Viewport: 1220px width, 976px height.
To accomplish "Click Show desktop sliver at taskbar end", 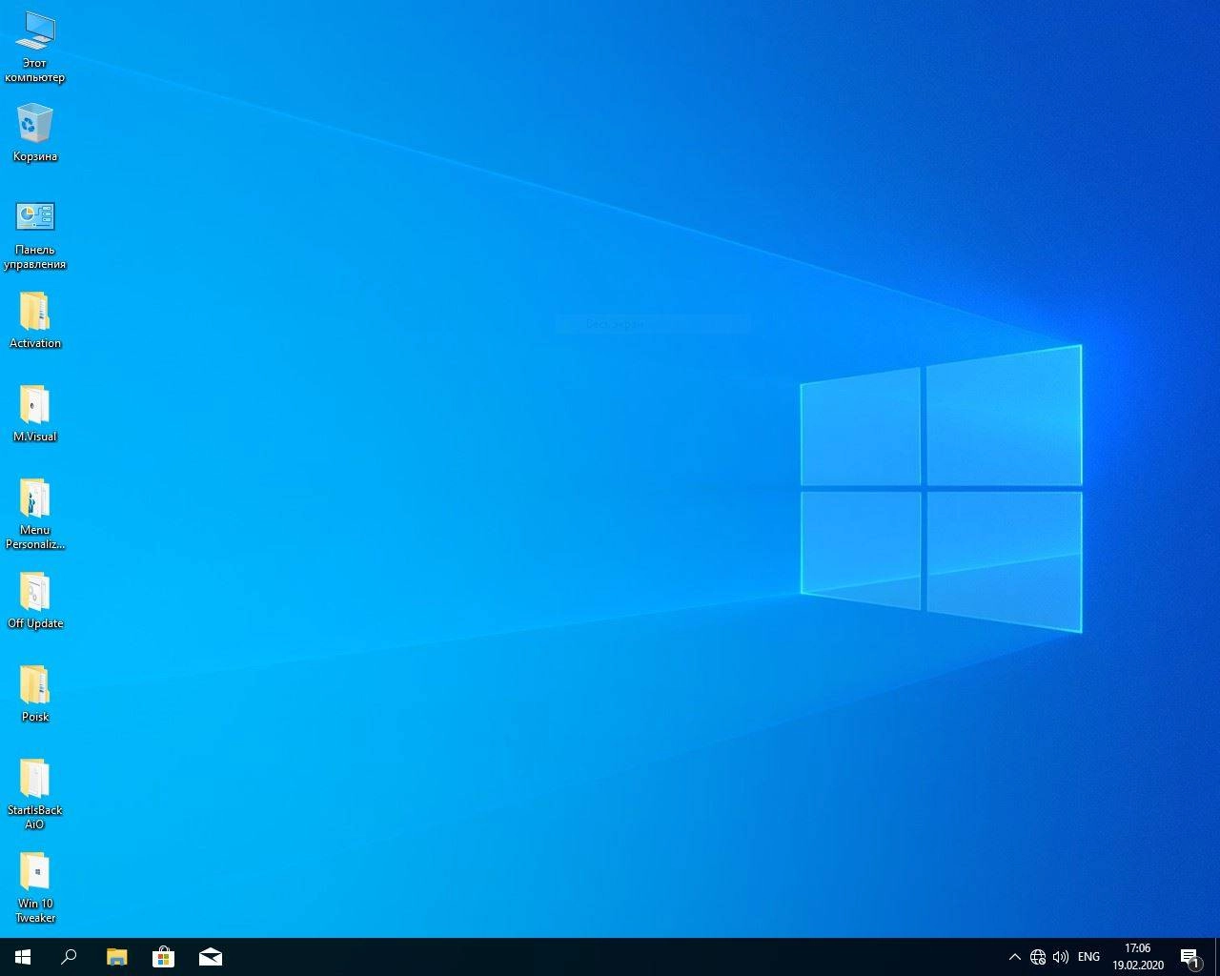I will coord(1217,957).
